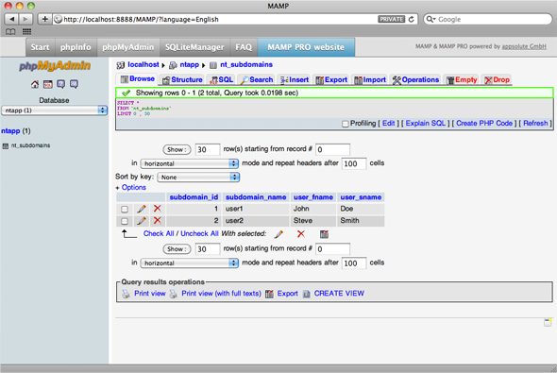The width and height of the screenshot is (557, 373).
Task: Click the red delete X for user1 row
Action: (x=158, y=209)
